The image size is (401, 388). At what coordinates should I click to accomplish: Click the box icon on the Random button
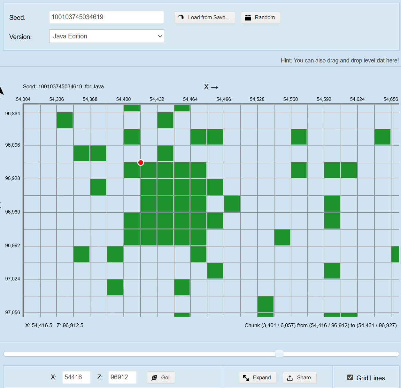click(248, 18)
